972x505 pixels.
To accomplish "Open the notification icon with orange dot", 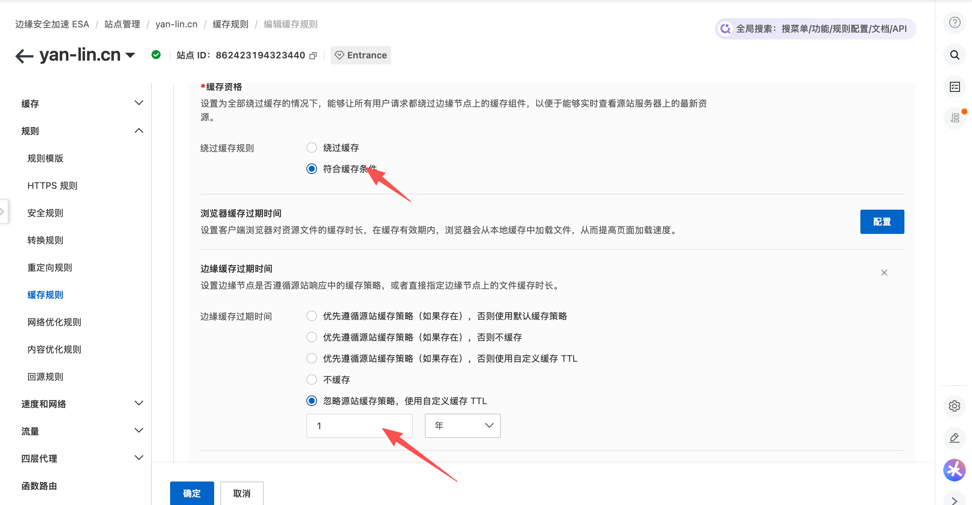I will tap(955, 118).
